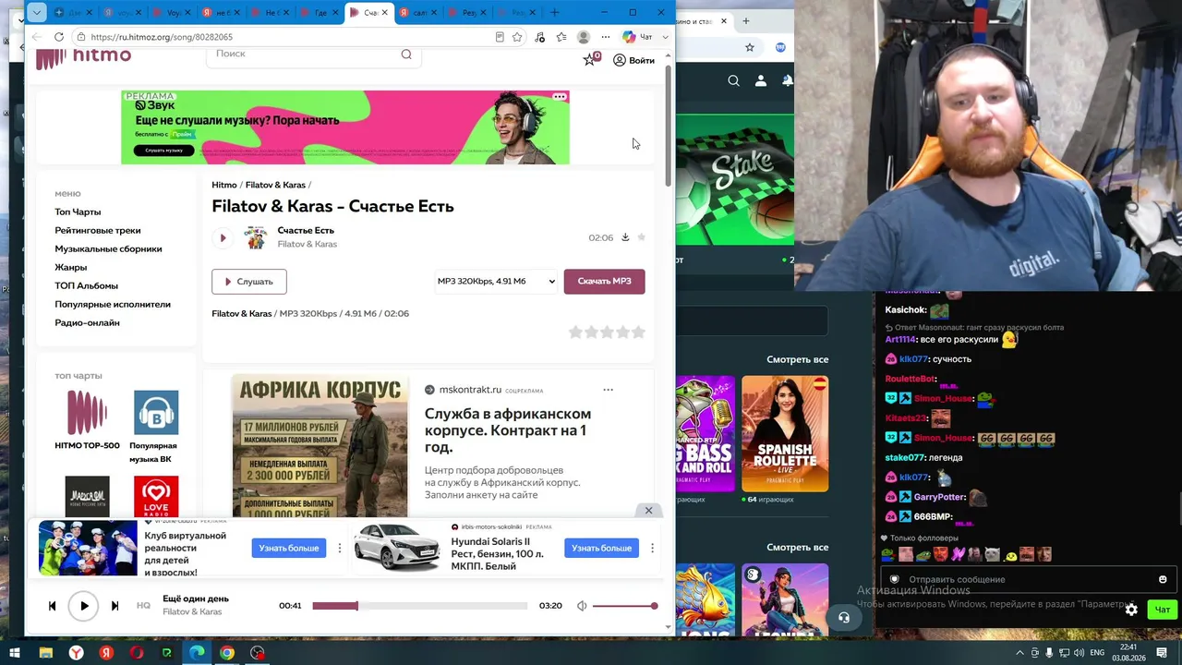Open a new Edge tab
The image size is (1182, 665).
(x=555, y=12)
